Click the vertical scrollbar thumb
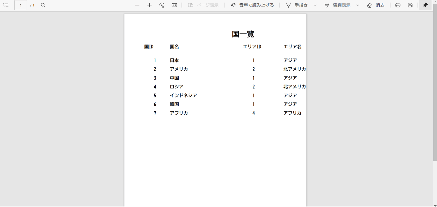 (435, 82)
